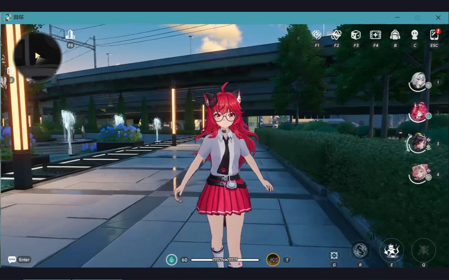Use the R skill icon
This screenshot has width=449, height=280.
coord(360,251)
